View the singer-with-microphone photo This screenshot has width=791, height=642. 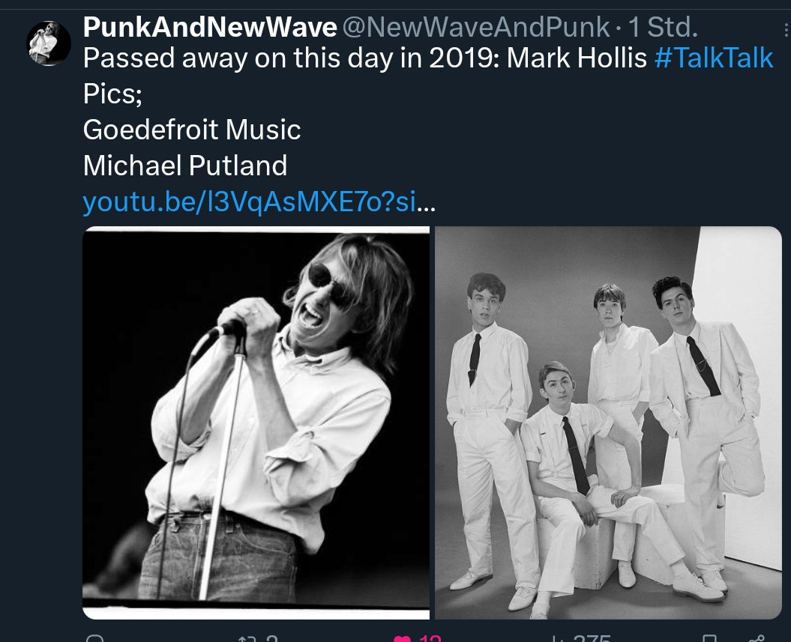click(256, 423)
